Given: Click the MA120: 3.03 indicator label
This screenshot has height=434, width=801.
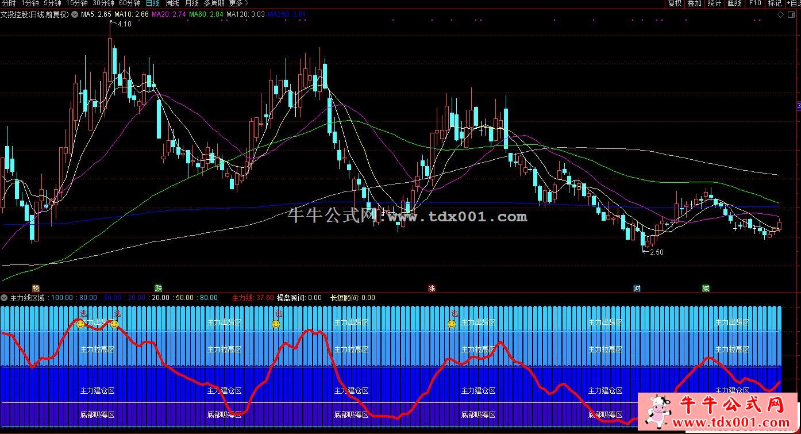Looking at the screenshot, I should 245,14.
